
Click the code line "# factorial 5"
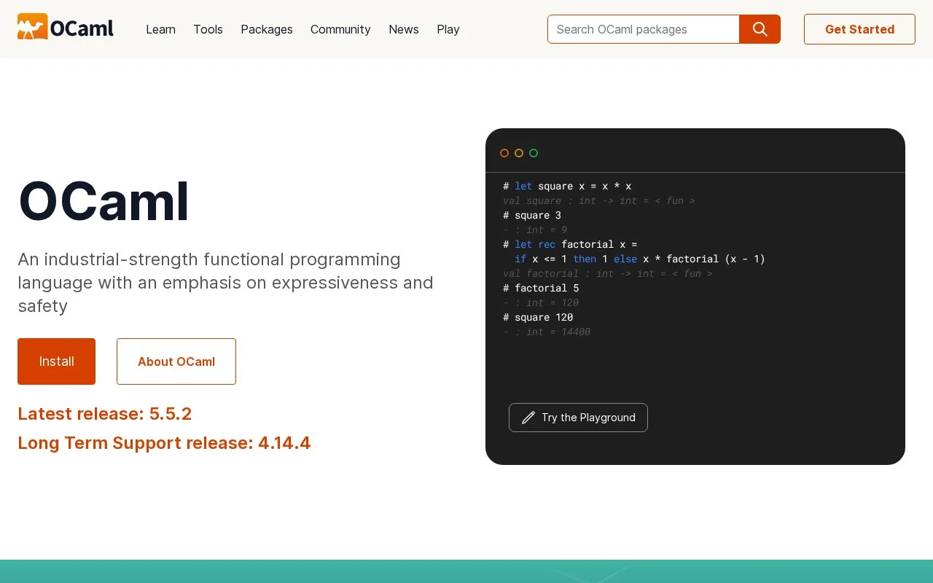click(541, 288)
